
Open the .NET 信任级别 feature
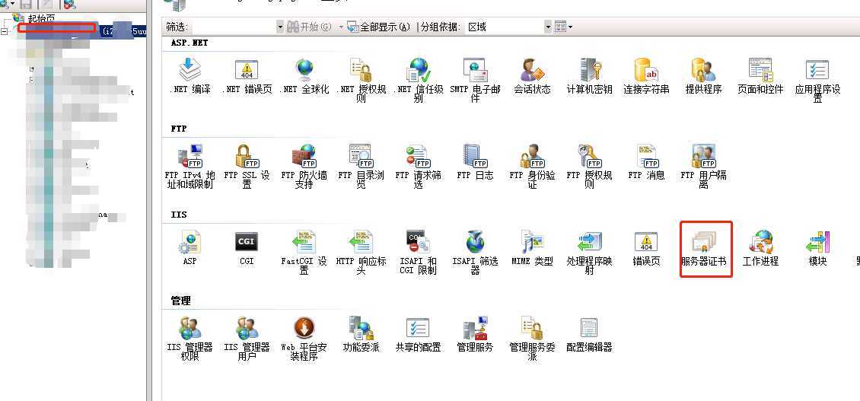point(419,81)
